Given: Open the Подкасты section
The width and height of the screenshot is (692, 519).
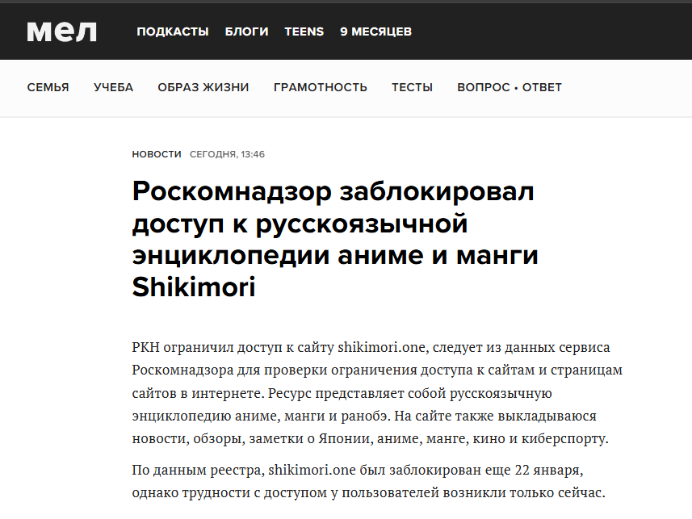Looking at the screenshot, I should 173,31.
